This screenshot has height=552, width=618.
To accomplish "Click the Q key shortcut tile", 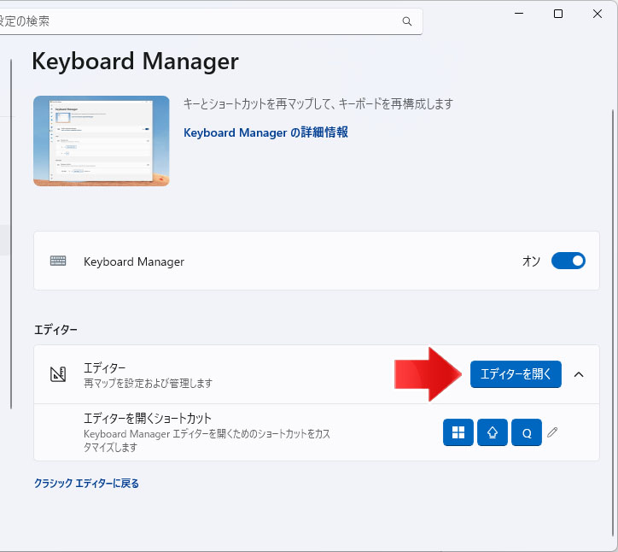I will [x=527, y=432].
